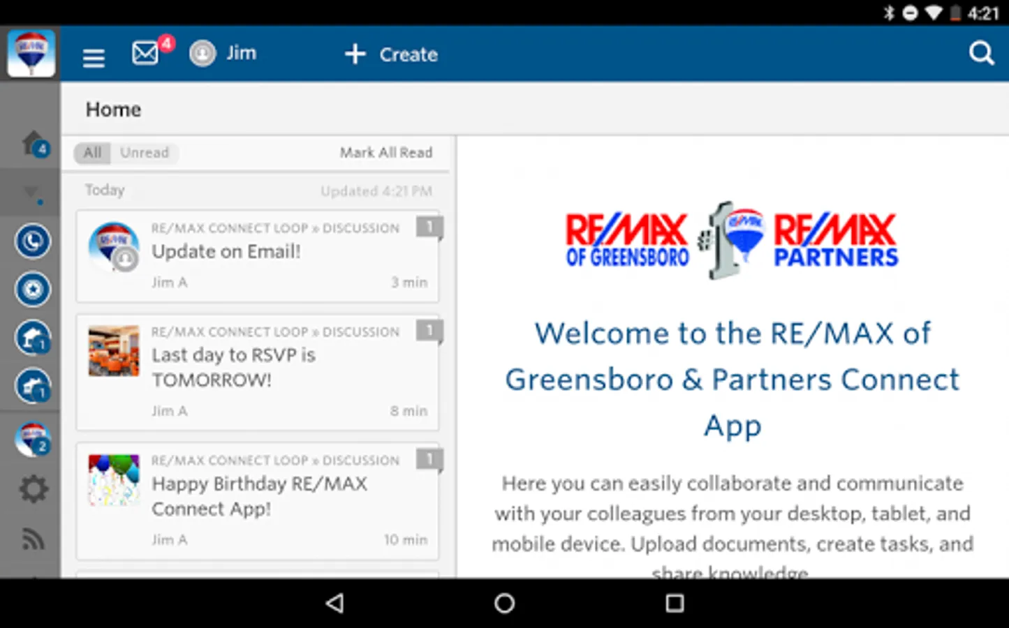This screenshot has width=1009, height=628.
Task: Click the Create button label
Action: tap(408, 54)
